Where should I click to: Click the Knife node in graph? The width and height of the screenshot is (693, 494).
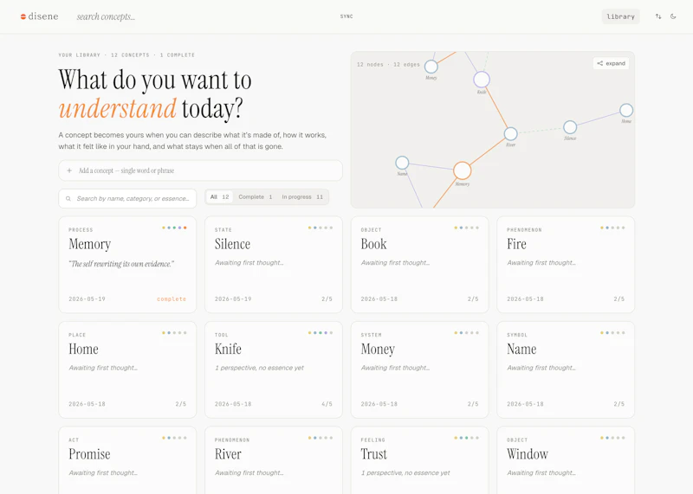pos(482,80)
